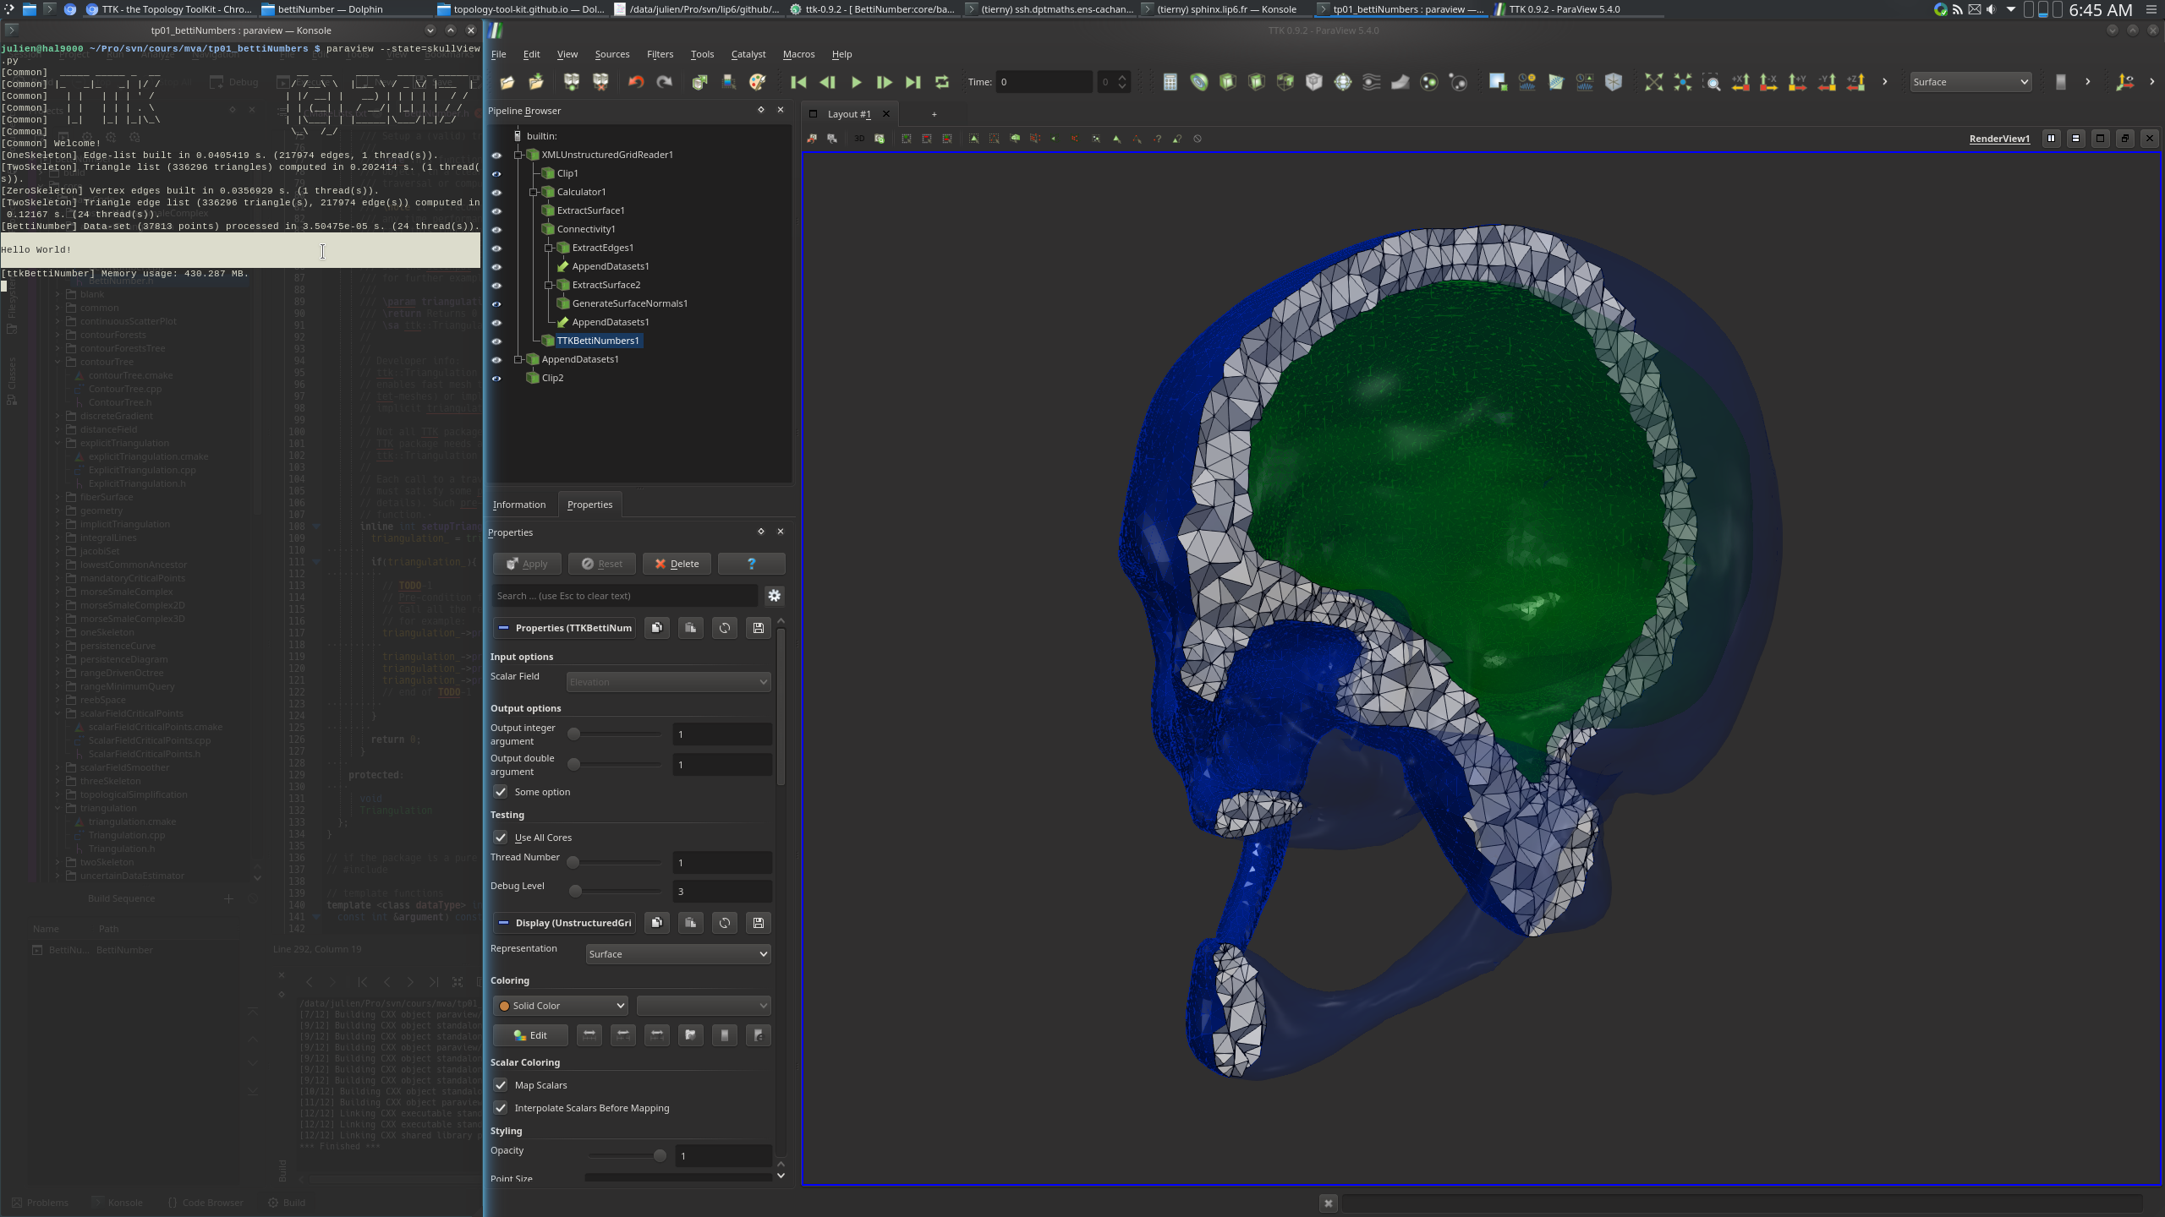Click the Zoom To Box icon
The height and width of the screenshot is (1217, 2165).
pyautogui.click(x=1712, y=82)
